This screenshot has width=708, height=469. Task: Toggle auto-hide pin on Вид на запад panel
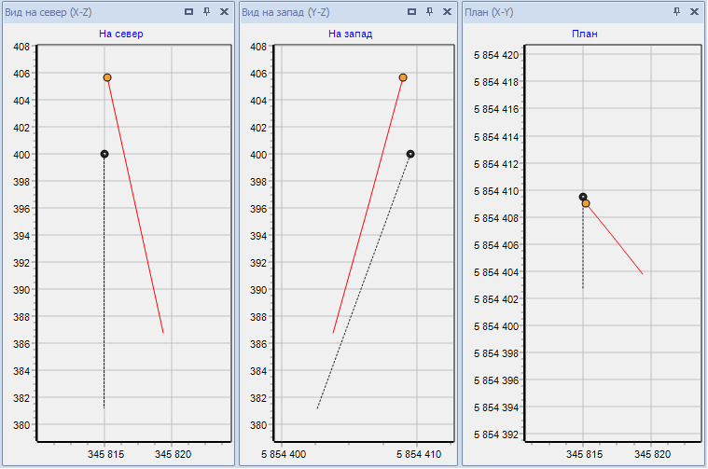click(x=429, y=12)
